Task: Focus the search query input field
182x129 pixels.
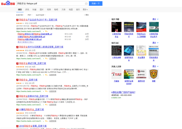Action: pyautogui.click(x=50, y=3)
